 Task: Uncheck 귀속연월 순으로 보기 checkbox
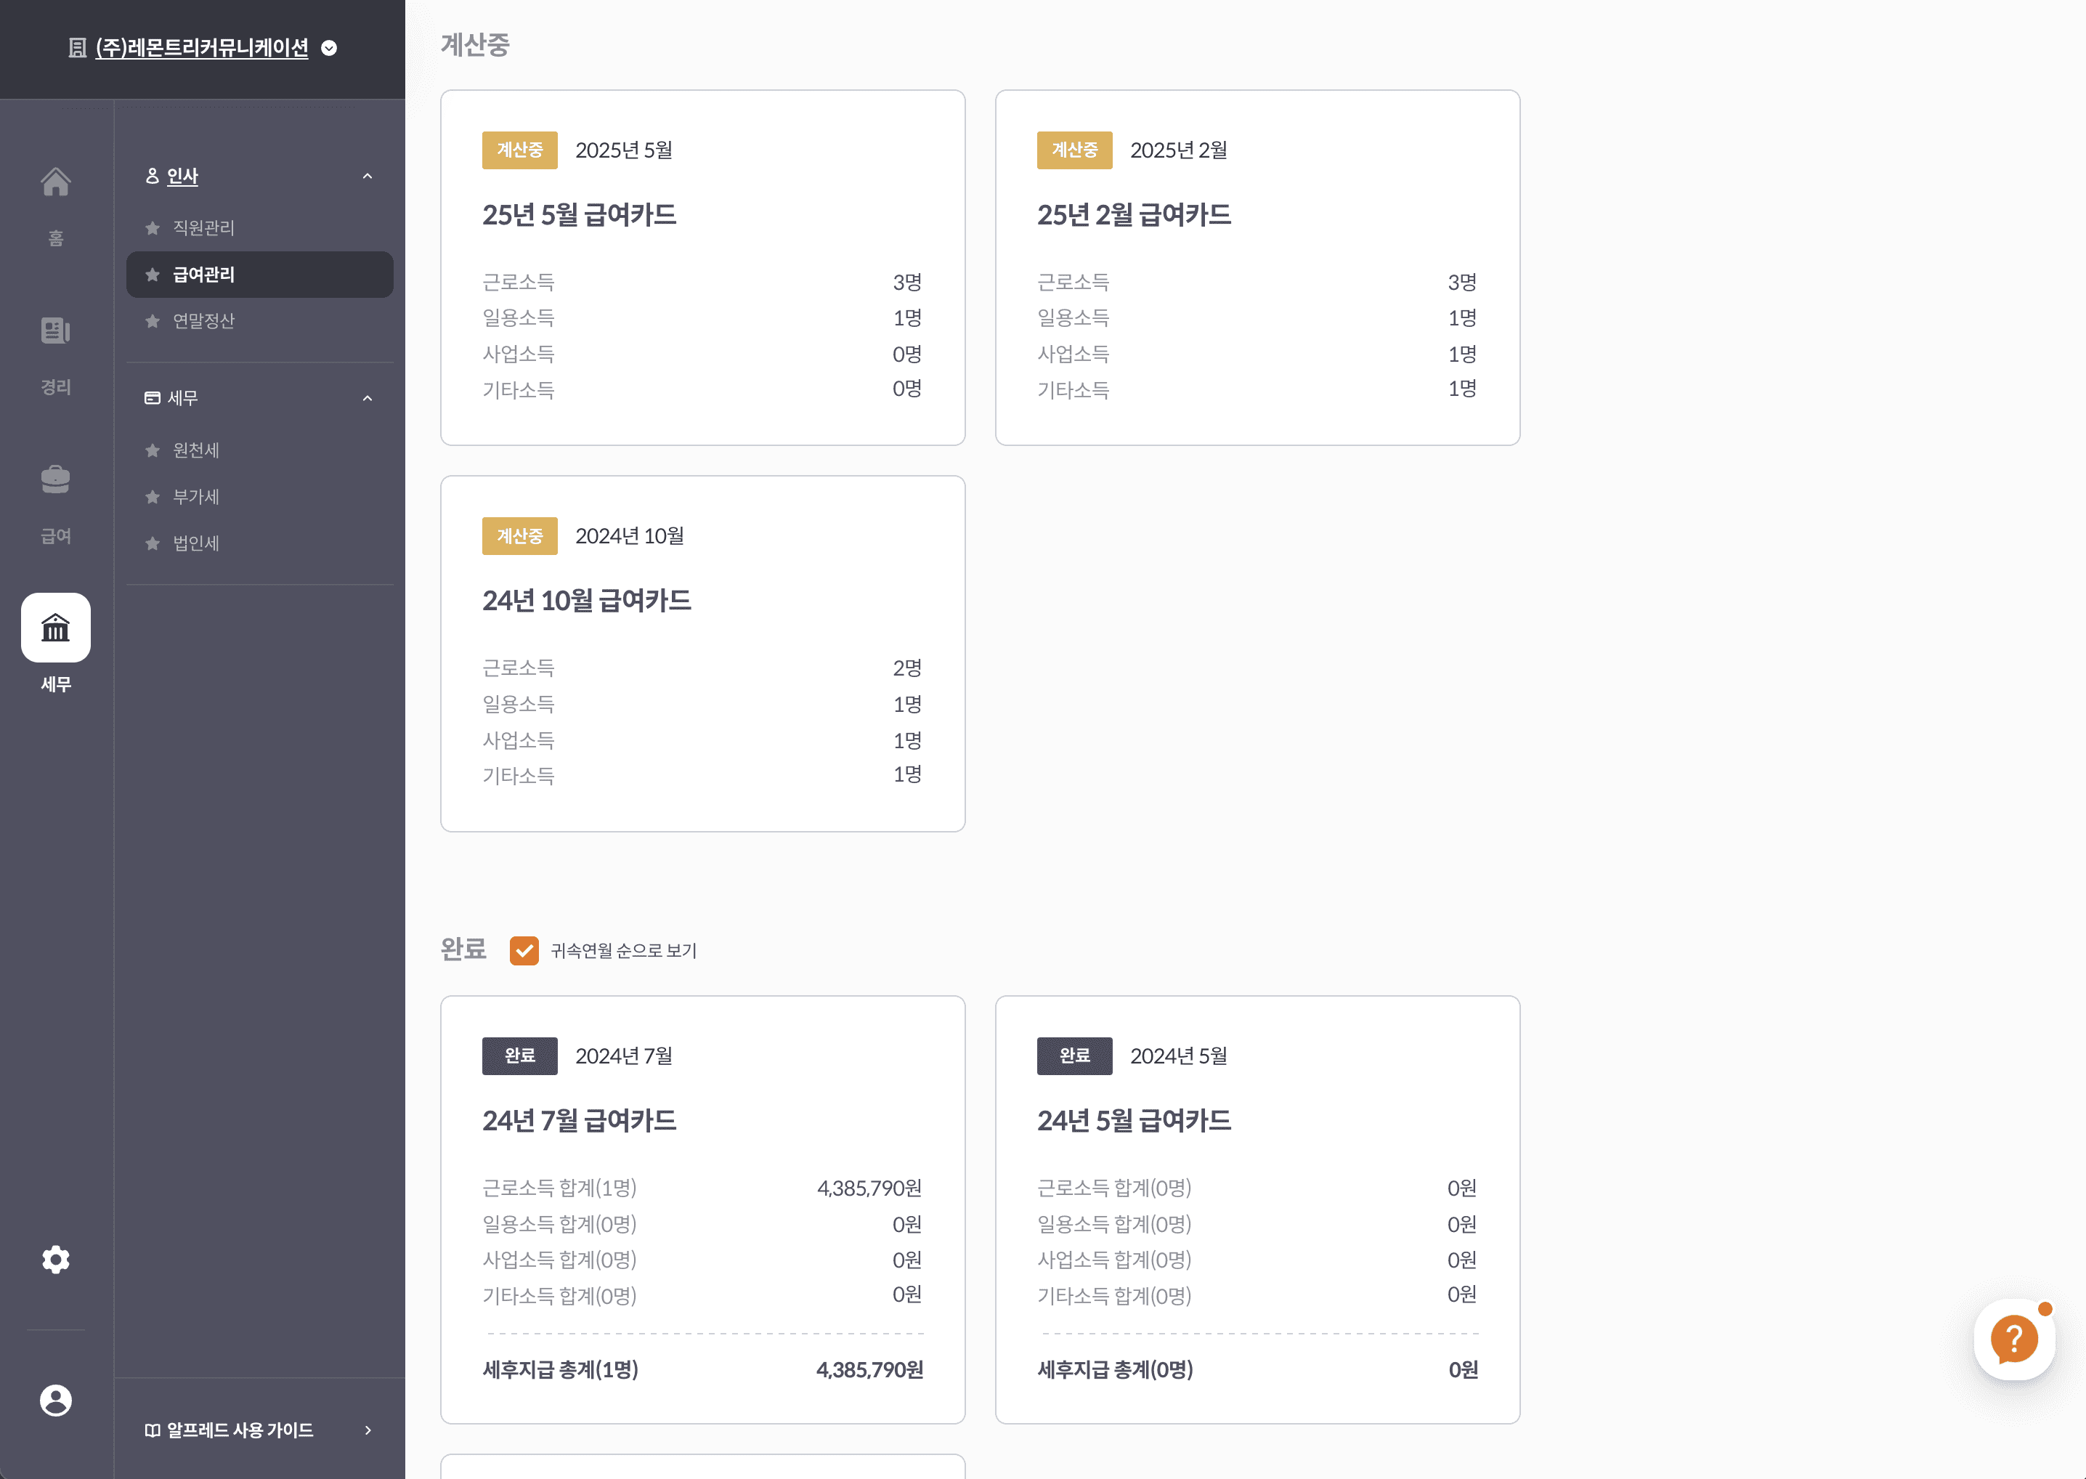524,950
